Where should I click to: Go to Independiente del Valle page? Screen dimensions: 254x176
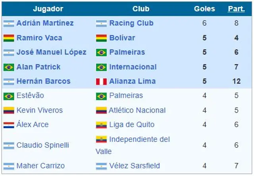coord(139,140)
